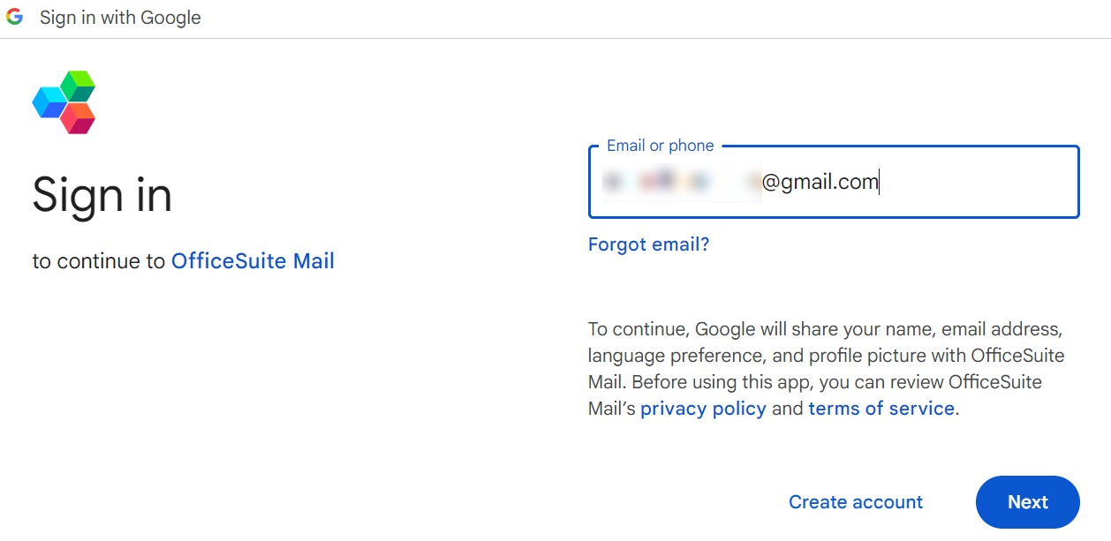
Task: Click the large 'Sign in' heading
Action: pyautogui.click(x=102, y=195)
